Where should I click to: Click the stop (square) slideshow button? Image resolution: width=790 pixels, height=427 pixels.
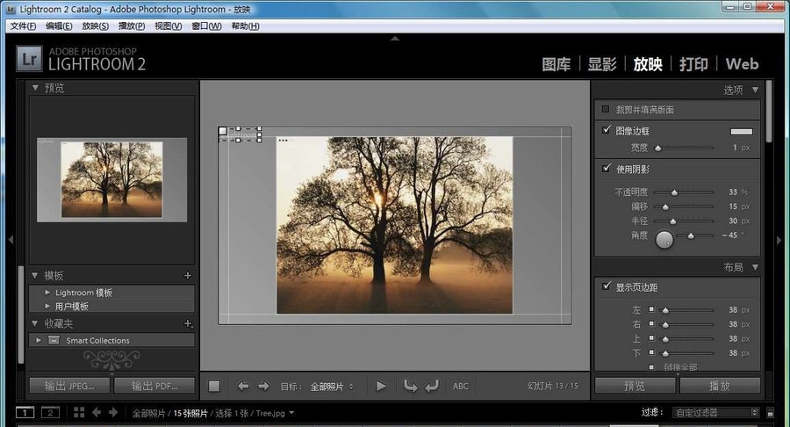[214, 386]
